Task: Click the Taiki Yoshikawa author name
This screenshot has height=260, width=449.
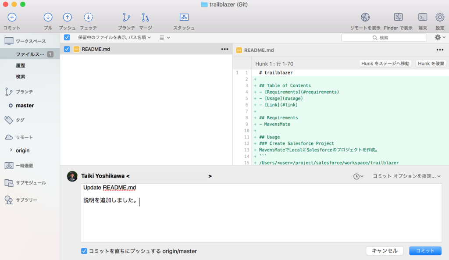Action: coord(103,176)
